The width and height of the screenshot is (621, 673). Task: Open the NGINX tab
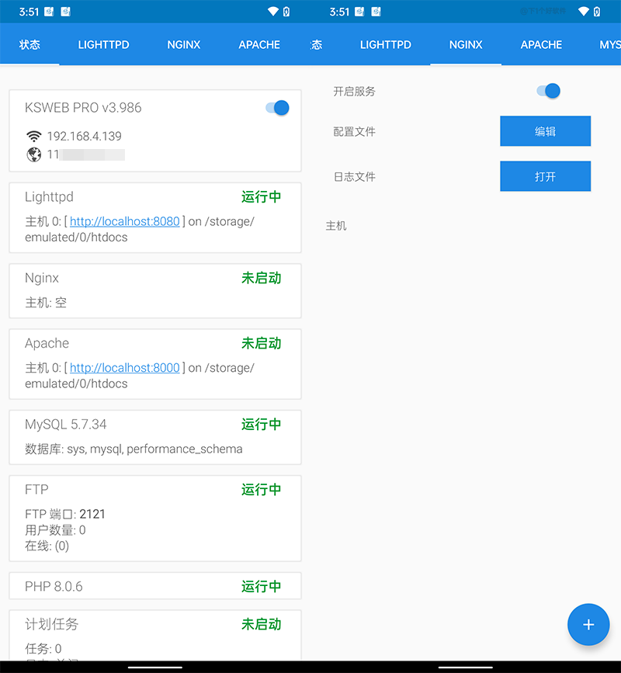[183, 44]
